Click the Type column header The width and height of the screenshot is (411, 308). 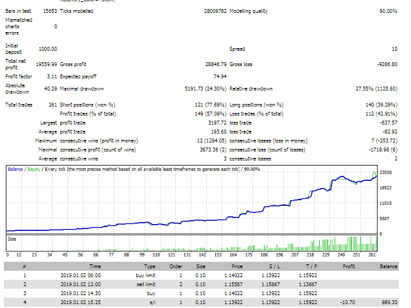(150, 266)
